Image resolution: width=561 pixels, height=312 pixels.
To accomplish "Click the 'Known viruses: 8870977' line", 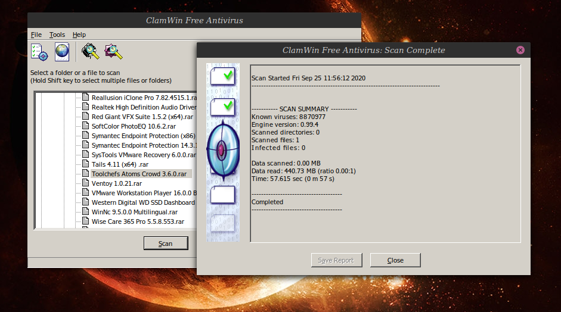I will [x=289, y=117].
